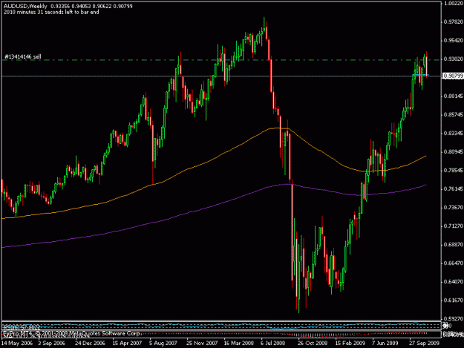Click the 0.66470 price axis label

pyautogui.click(x=453, y=263)
